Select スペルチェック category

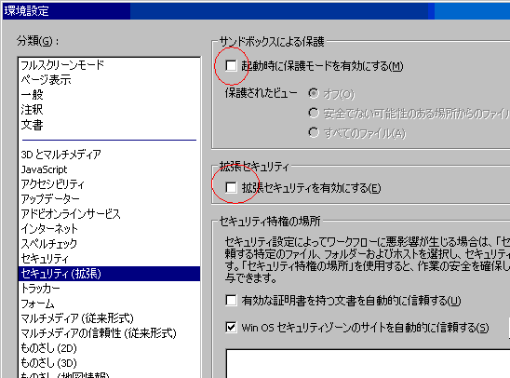[109, 244]
